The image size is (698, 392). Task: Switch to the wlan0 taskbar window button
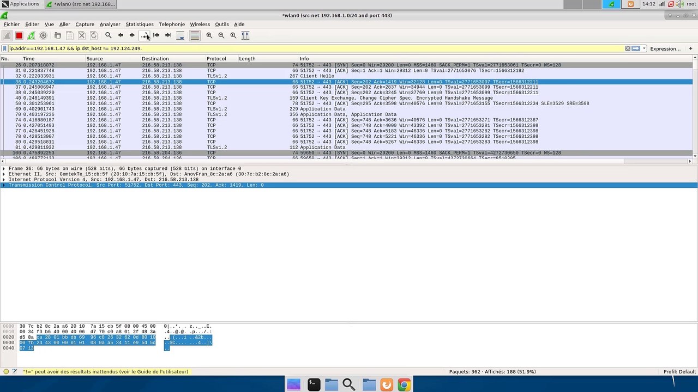(x=82, y=4)
